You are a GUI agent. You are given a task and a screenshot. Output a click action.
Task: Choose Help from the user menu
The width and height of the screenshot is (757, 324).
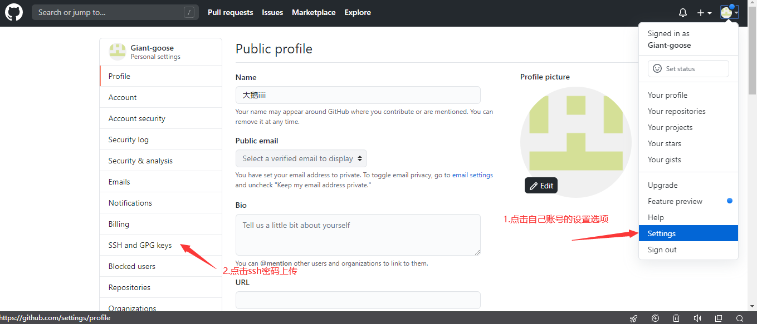(688, 217)
